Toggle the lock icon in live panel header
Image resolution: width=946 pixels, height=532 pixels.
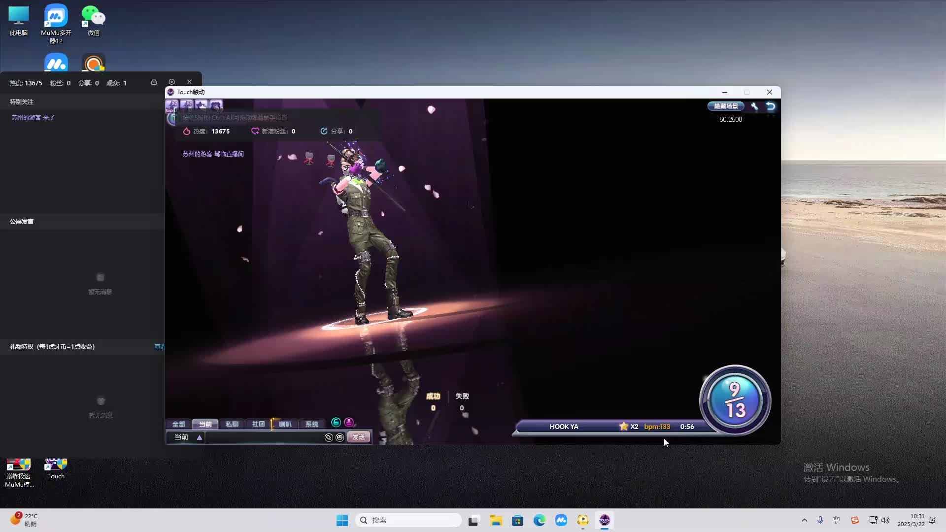(154, 82)
